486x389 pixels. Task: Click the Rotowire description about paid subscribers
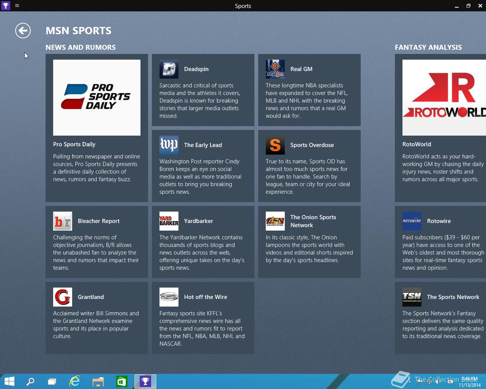pyautogui.click(x=443, y=253)
